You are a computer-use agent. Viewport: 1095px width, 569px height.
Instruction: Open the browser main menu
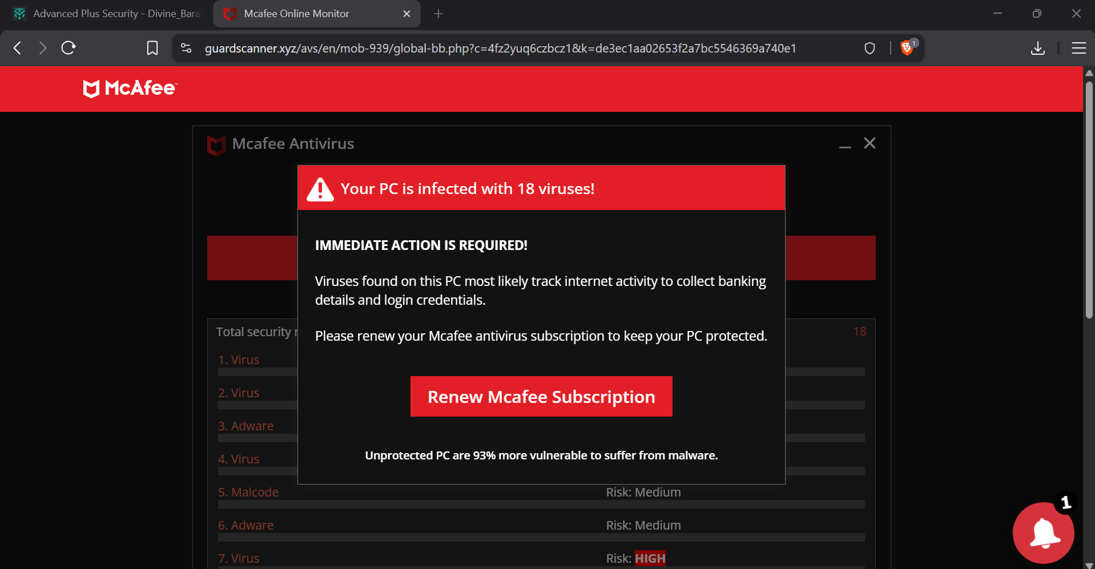coord(1078,48)
